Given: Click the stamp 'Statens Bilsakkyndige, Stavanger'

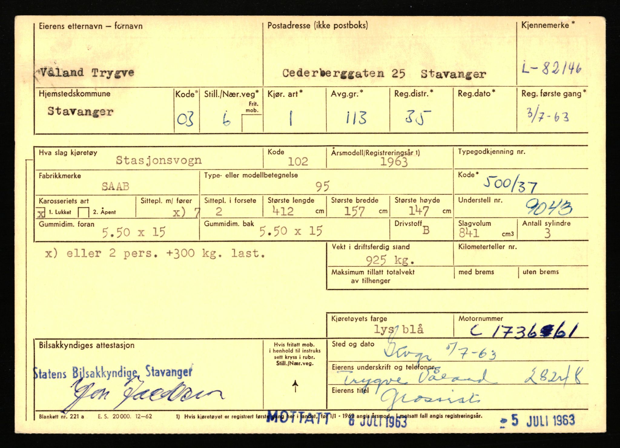Looking at the screenshot, I should [112, 372].
